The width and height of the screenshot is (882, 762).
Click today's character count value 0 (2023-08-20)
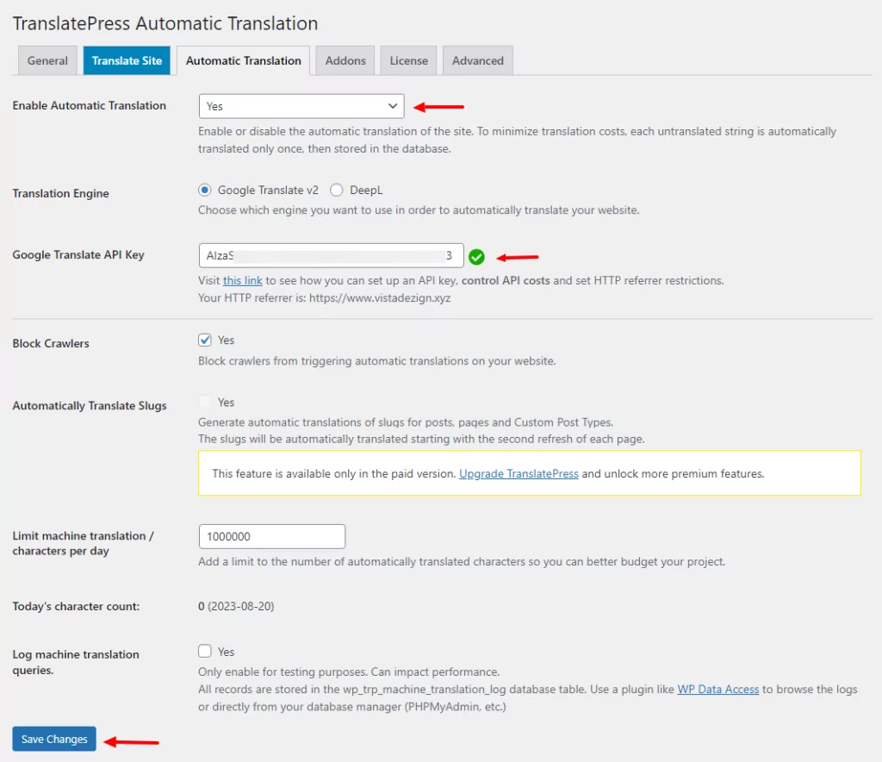tap(236, 606)
